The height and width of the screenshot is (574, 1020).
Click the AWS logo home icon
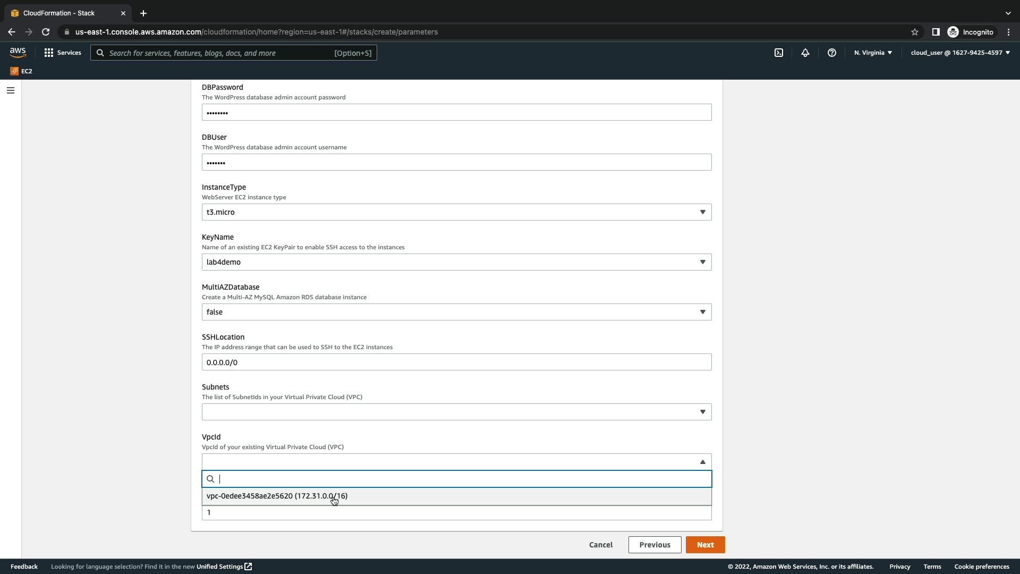pyautogui.click(x=18, y=52)
